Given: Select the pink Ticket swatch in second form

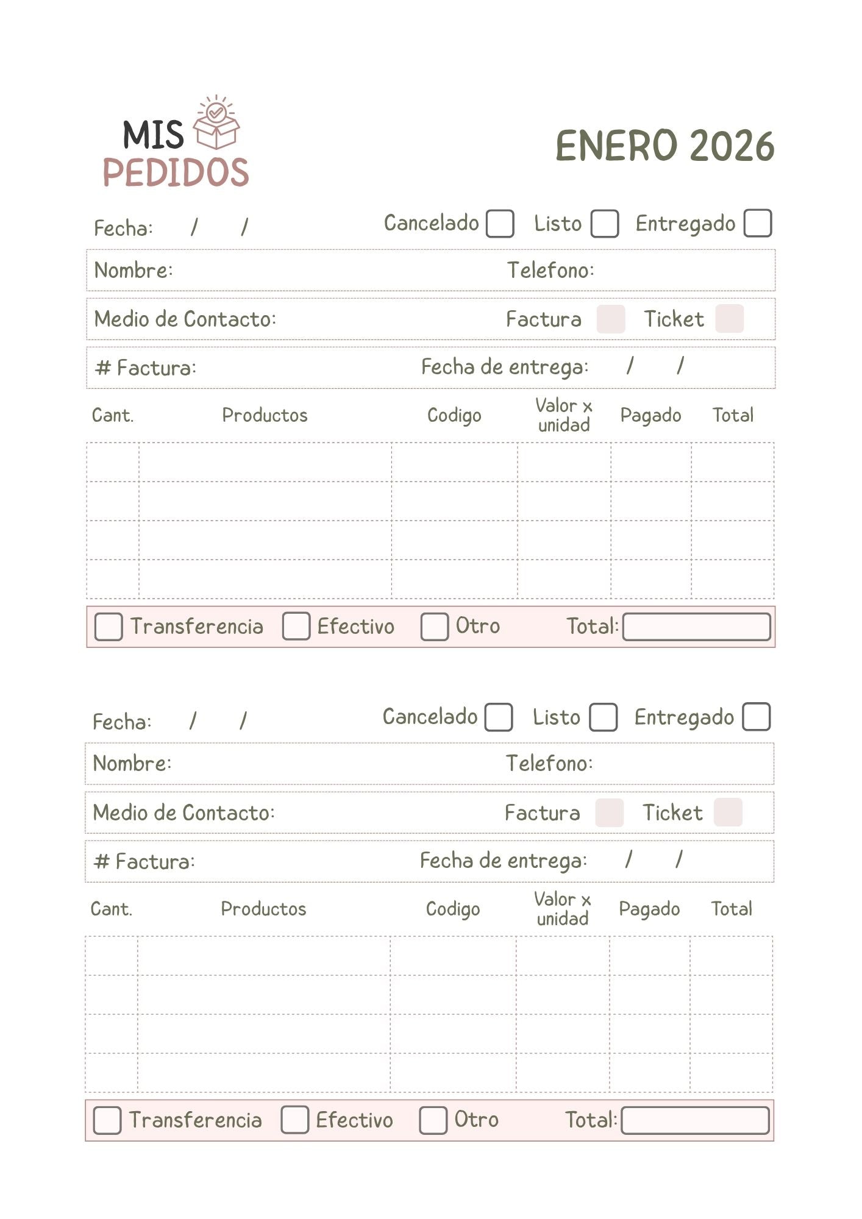Looking at the screenshot, I should 728,812.
